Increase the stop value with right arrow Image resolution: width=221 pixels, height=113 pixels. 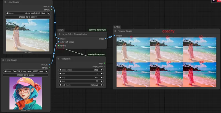[102, 78]
